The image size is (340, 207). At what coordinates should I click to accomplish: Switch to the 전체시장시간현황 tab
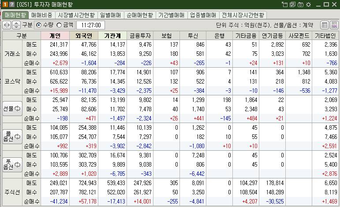click(x=243, y=15)
